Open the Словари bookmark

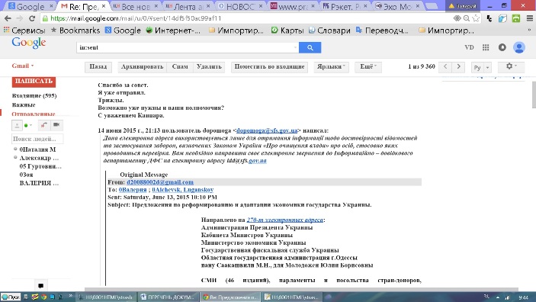(329, 31)
